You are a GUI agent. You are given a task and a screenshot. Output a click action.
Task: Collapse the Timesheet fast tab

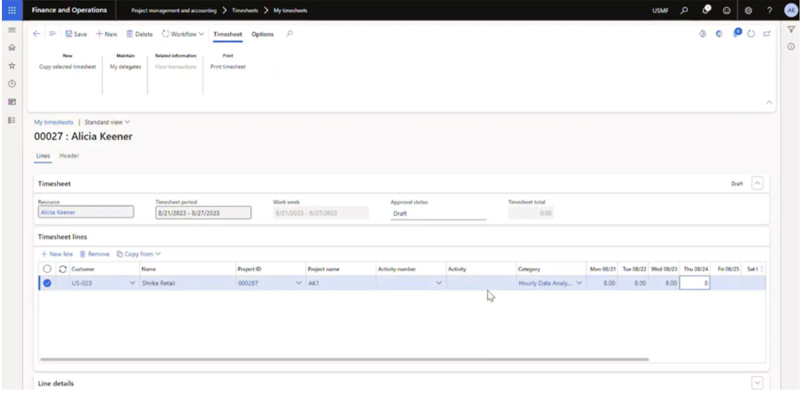[x=758, y=183]
